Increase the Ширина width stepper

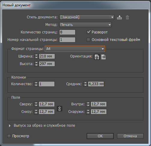36,55
